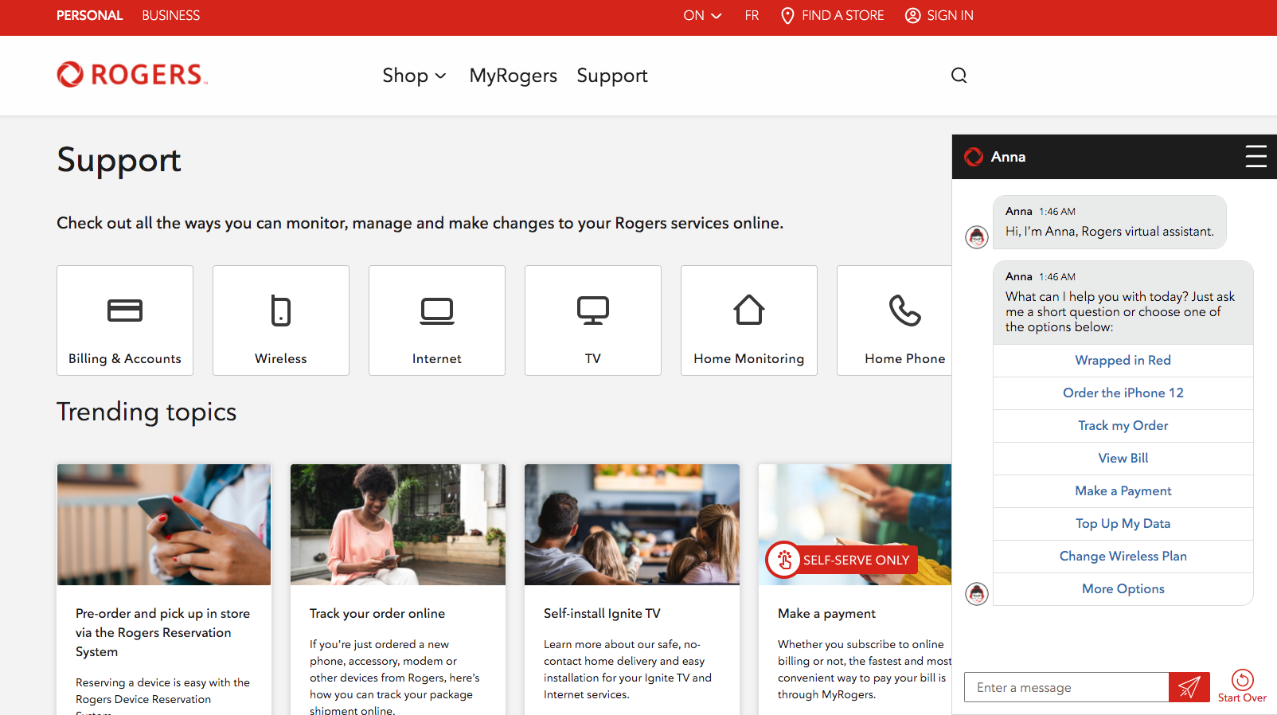Click the Rogers logo
The height and width of the screenshot is (715, 1277).
coord(132,74)
